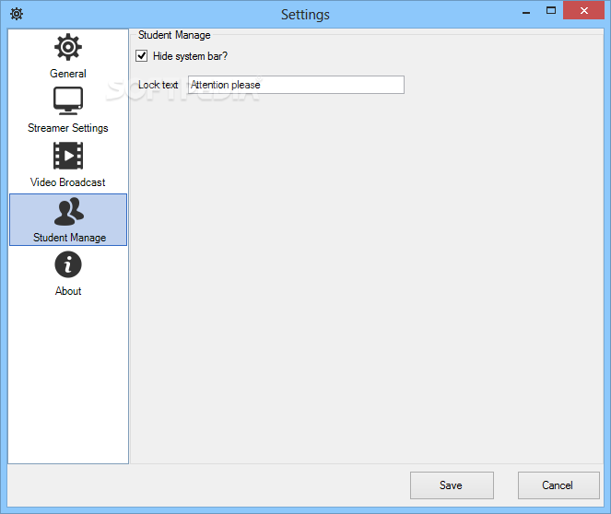
Task: Open the About info icon
Action: (x=68, y=264)
